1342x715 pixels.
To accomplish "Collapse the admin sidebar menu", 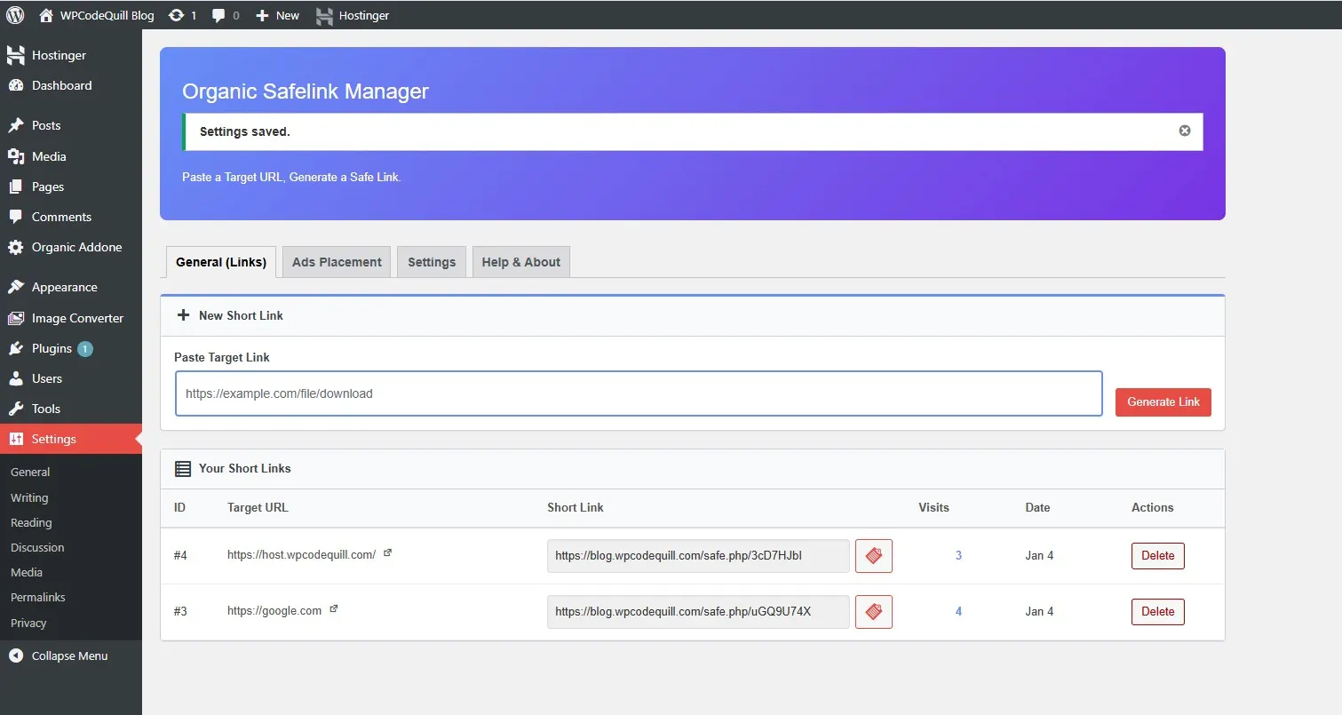I will click(69, 655).
